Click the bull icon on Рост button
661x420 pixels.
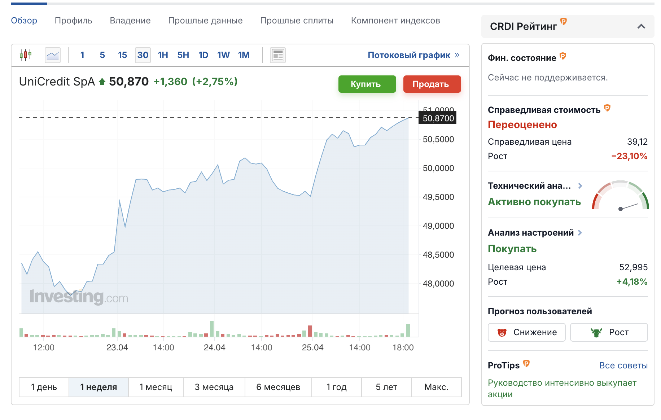coord(596,332)
